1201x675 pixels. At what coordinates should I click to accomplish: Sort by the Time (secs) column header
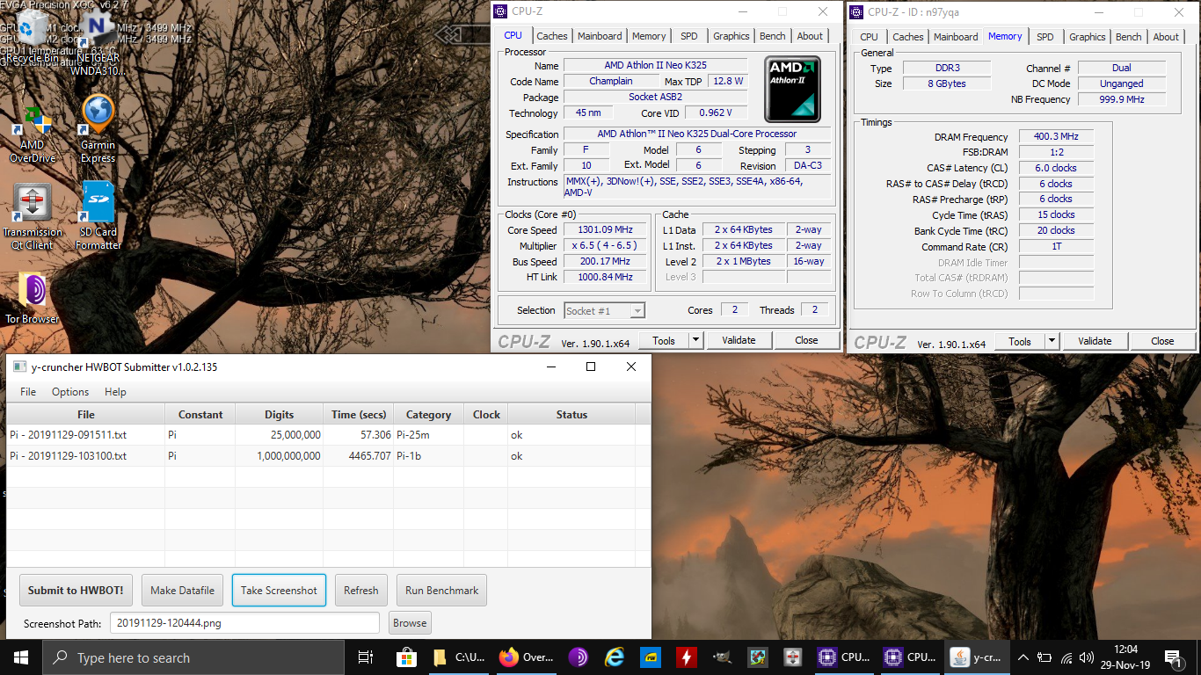click(x=359, y=414)
